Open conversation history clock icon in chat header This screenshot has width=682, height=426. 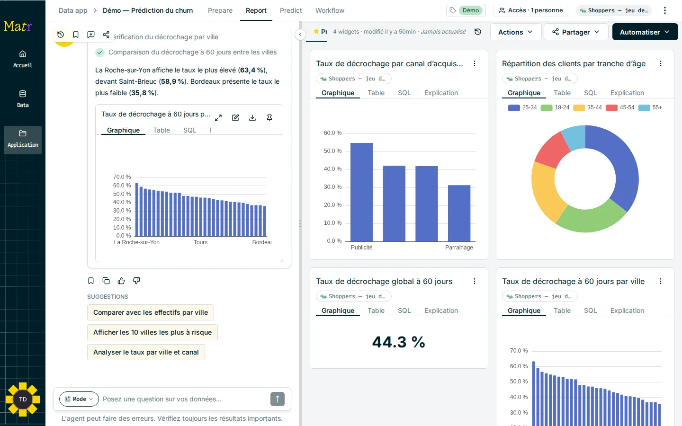tap(61, 35)
